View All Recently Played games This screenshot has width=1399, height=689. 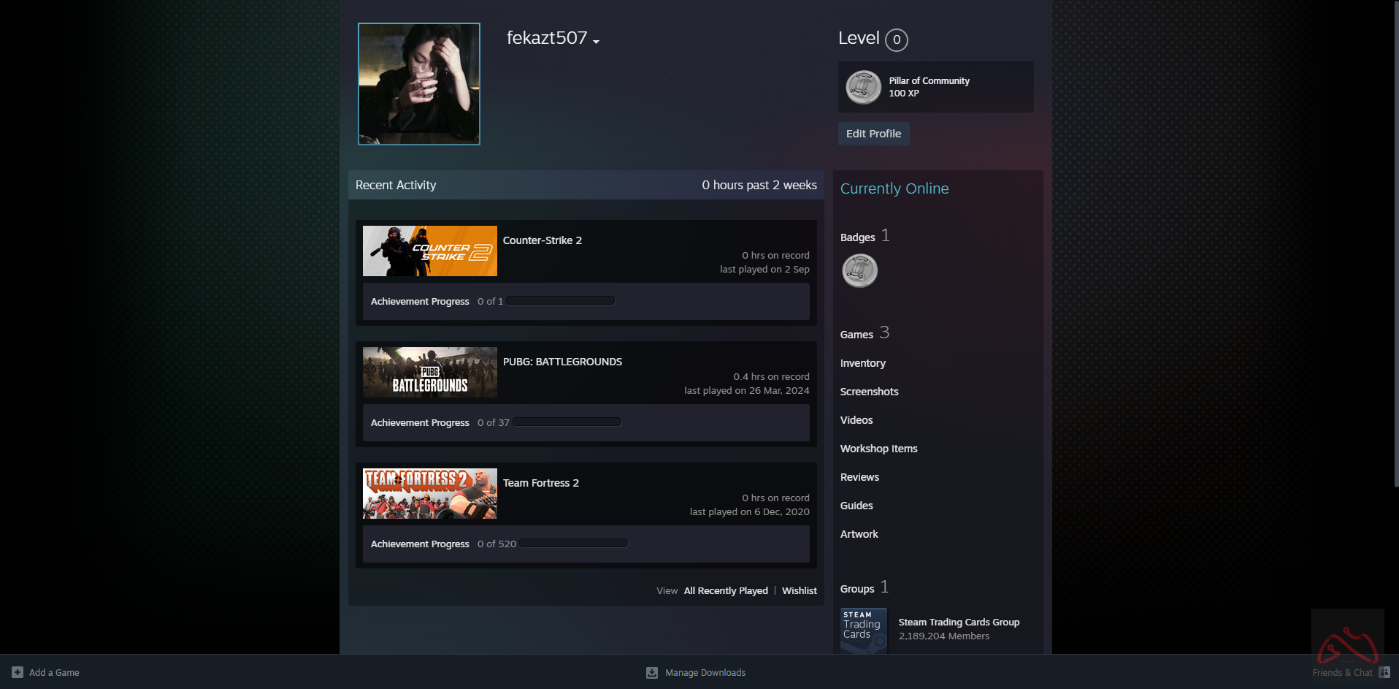click(x=725, y=590)
